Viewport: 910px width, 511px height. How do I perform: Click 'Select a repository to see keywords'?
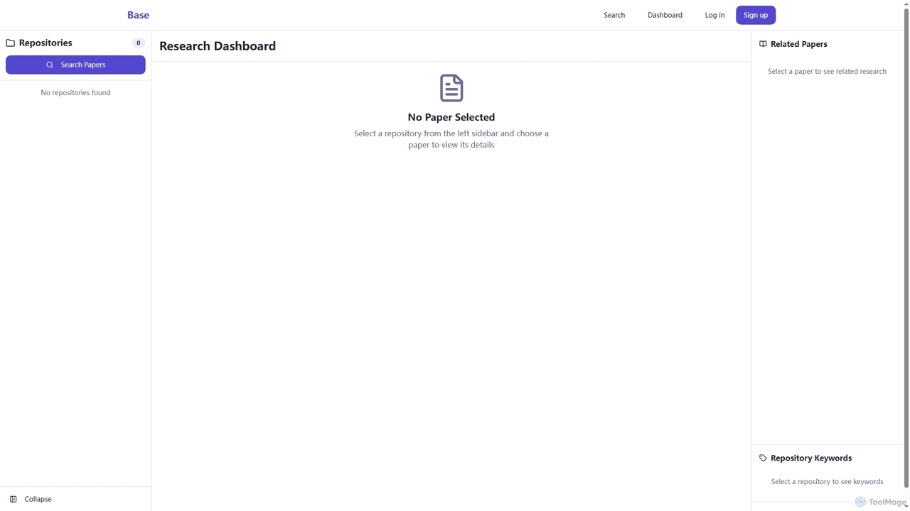click(x=827, y=481)
